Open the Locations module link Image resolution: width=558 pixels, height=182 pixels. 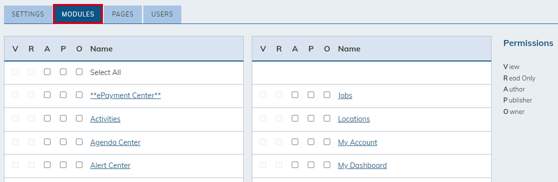(x=354, y=119)
